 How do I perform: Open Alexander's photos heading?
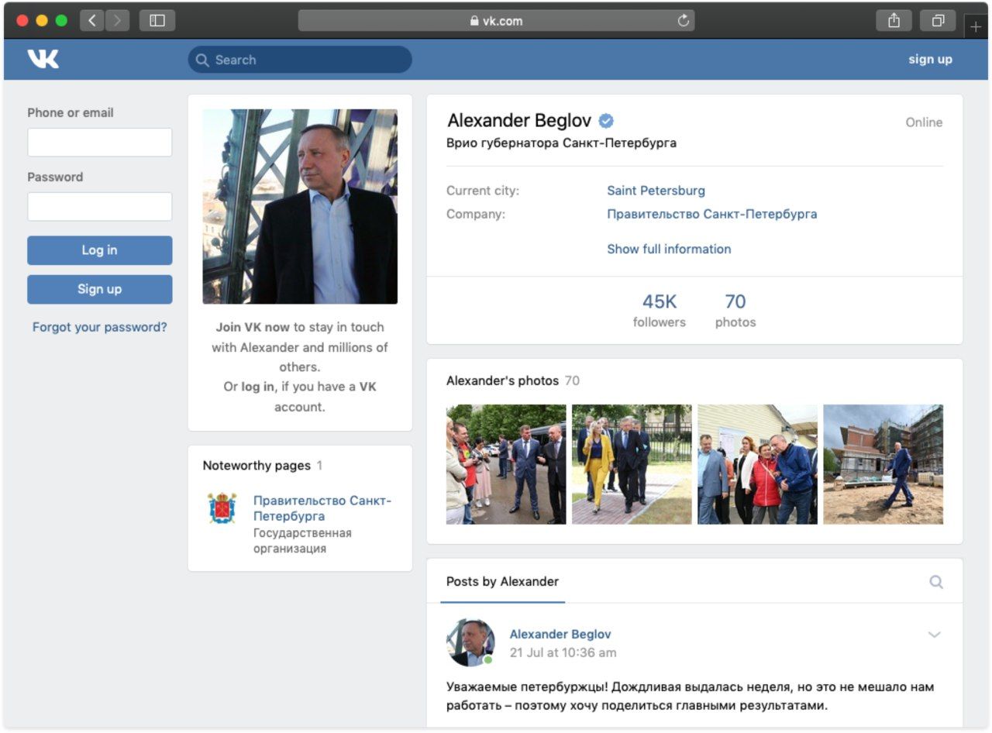tap(502, 380)
